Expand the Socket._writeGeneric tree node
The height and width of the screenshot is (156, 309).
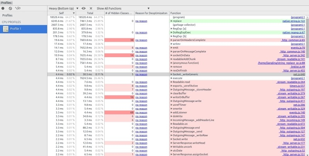(x=171, y=74)
